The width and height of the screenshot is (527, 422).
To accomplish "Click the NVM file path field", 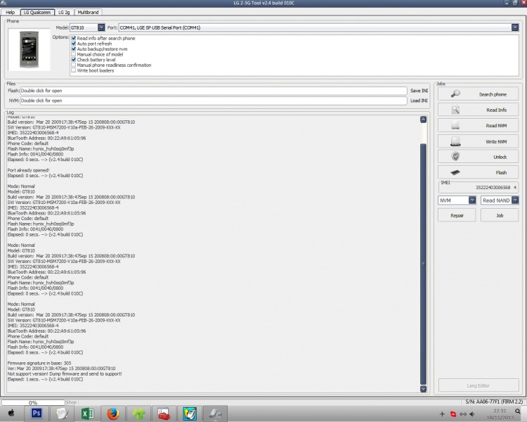I will click(214, 101).
